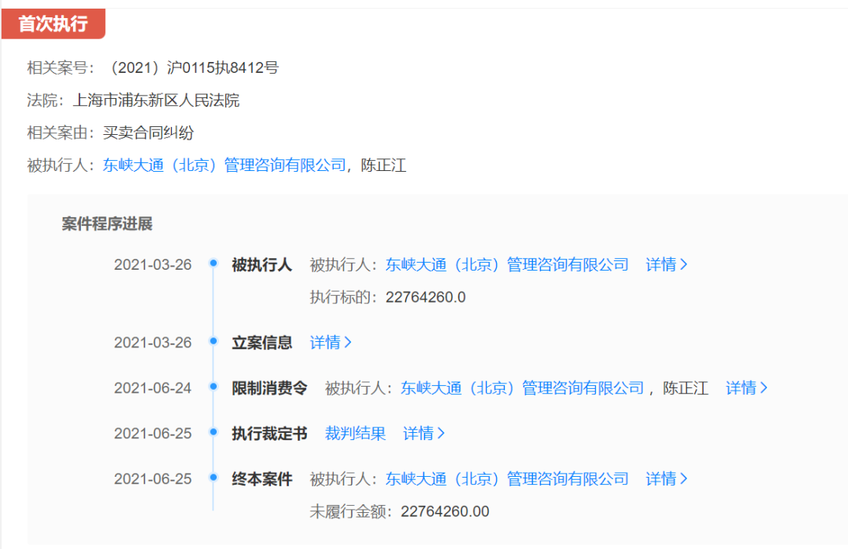The height and width of the screenshot is (549, 848).
Task: Click the 终本案件 label
Action: 261,478
